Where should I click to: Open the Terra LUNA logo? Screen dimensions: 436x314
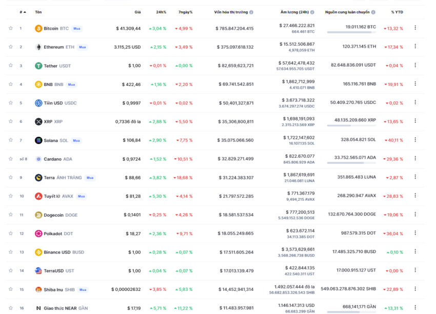tap(38, 178)
